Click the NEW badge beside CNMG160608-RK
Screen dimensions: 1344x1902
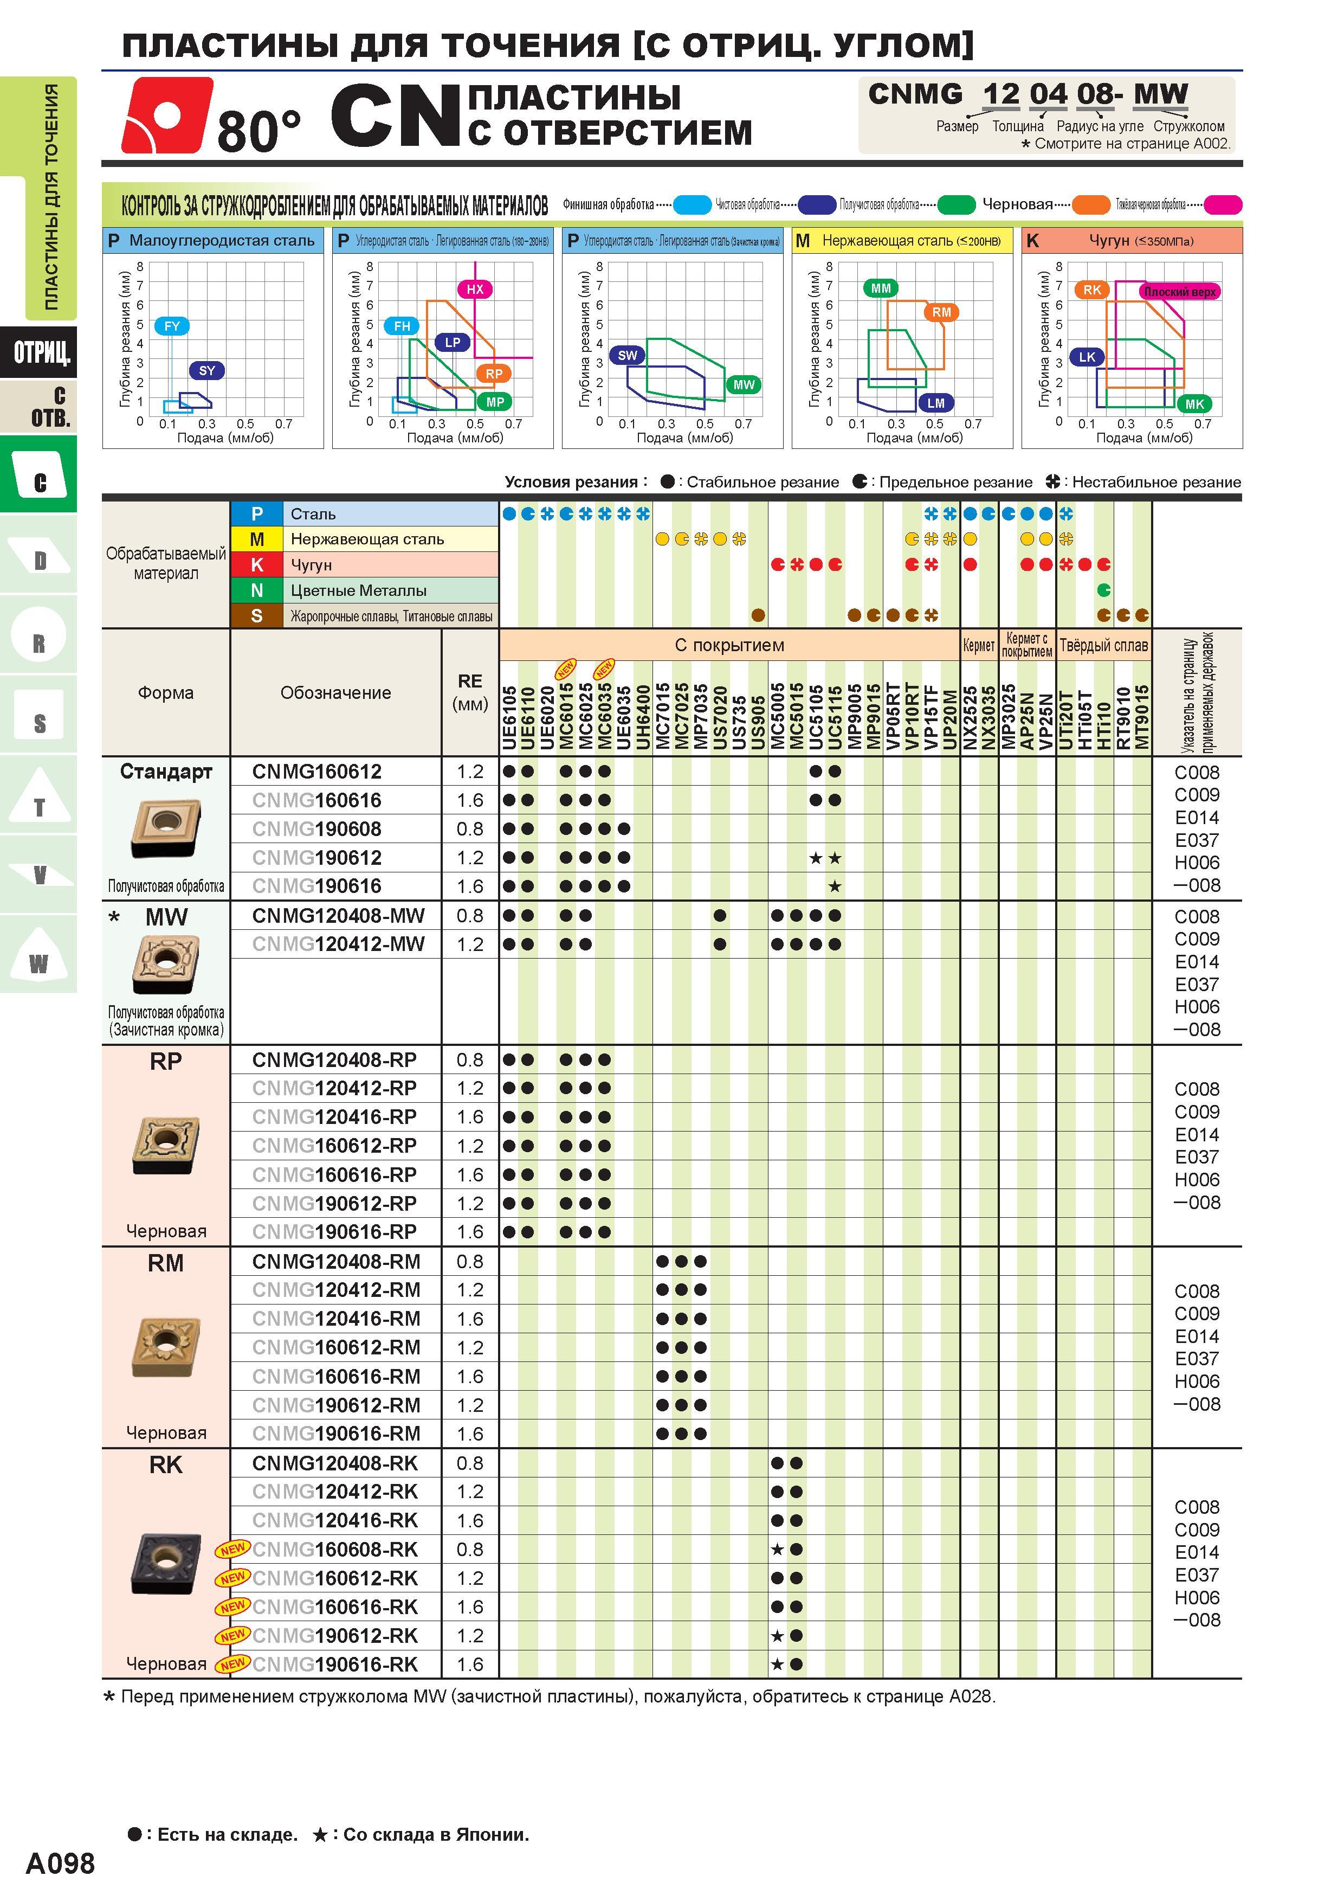pos(232,1548)
